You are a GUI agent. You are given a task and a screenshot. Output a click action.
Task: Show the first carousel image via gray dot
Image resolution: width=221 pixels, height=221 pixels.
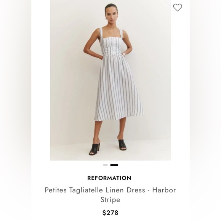tap(105, 165)
